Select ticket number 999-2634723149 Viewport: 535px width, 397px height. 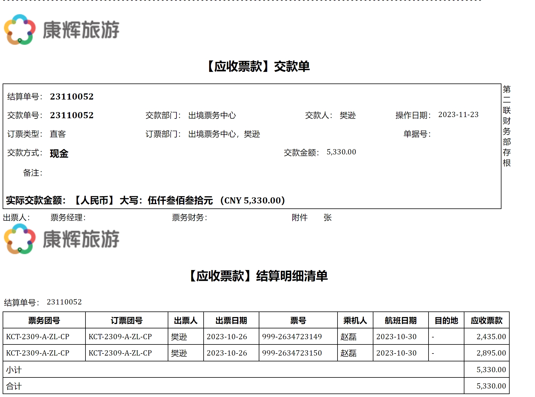point(292,337)
